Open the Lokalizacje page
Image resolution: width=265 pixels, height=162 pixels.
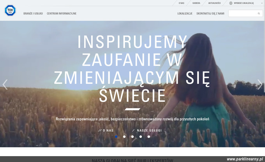point(185,14)
